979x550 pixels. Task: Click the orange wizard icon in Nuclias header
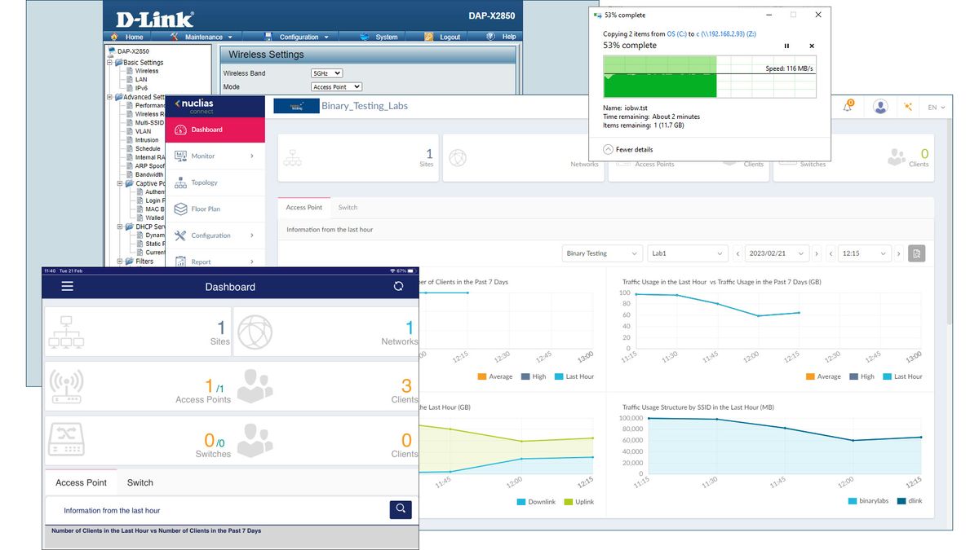909,107
